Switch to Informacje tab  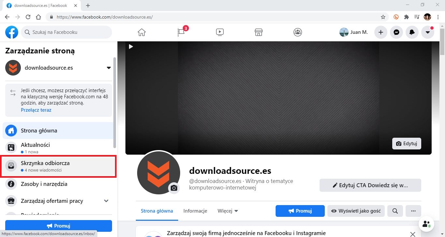(195, 211)
